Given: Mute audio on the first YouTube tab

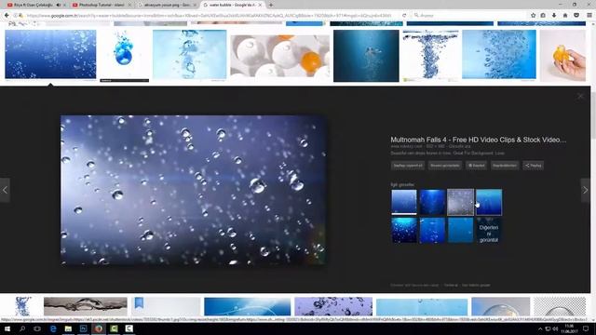Looking at the screenshot, I should pyautogui.click(x=58, y=5).
